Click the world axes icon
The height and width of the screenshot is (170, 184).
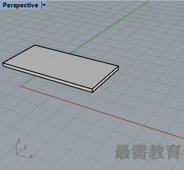point(24,149)
